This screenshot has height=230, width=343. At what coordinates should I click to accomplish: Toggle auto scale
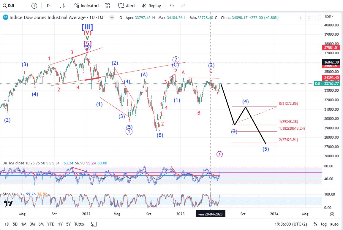tap(334, 224)
